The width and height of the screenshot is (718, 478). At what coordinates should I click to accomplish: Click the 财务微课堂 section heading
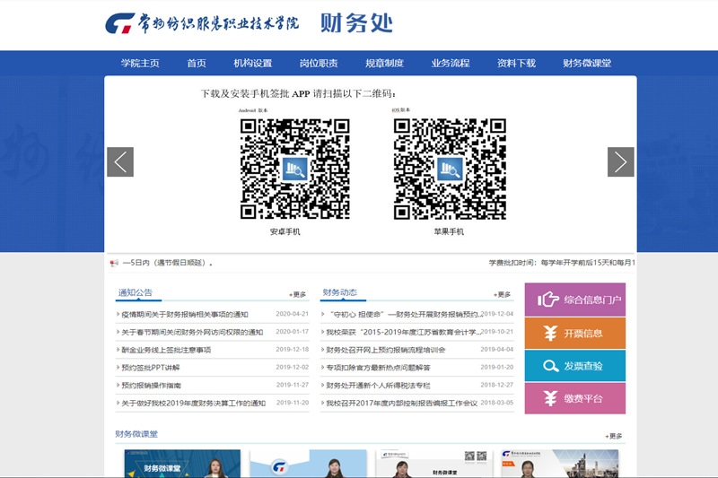136,434
